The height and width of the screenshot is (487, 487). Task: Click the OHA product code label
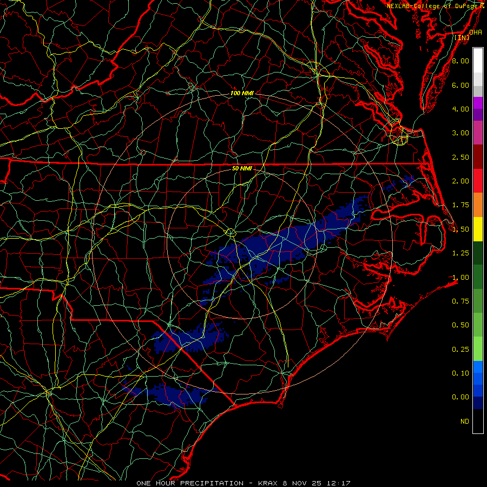pyautogui.click(x=476, y=32)
